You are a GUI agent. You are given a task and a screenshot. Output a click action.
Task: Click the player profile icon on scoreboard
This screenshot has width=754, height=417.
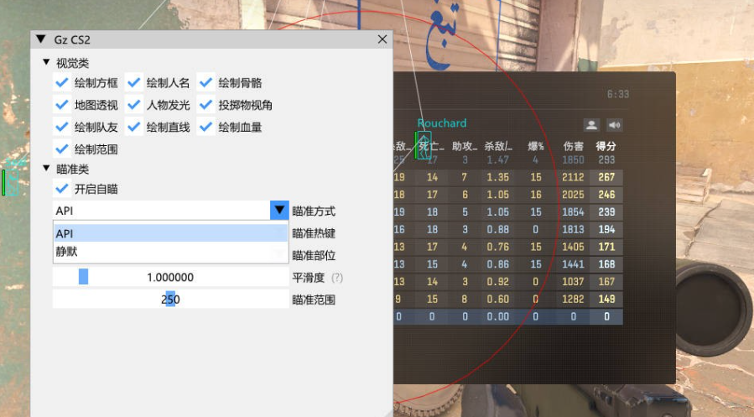[x=591, y=125]
